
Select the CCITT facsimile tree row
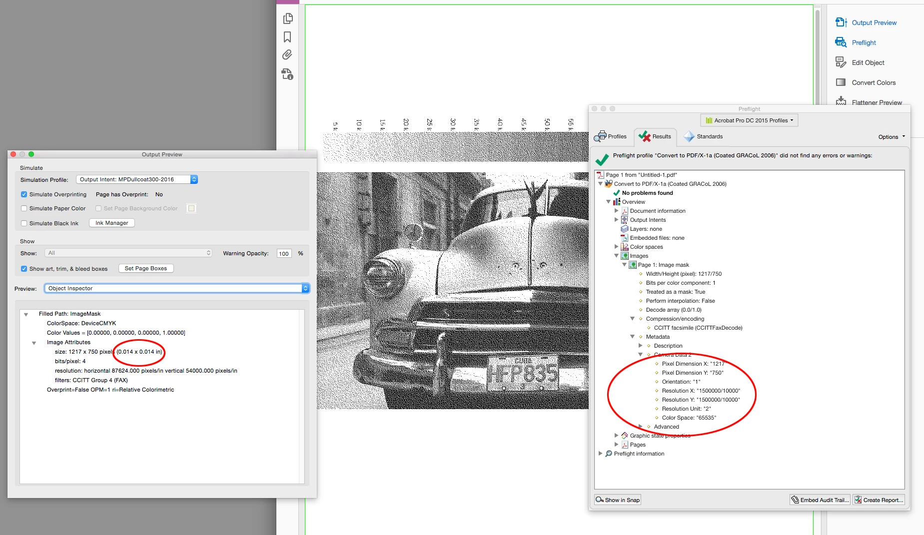[698, 328]
